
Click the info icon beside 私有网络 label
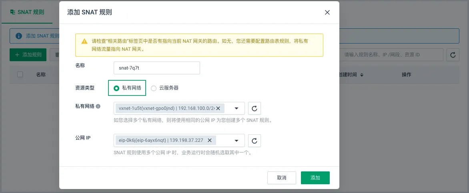click(x=98, y=106)
